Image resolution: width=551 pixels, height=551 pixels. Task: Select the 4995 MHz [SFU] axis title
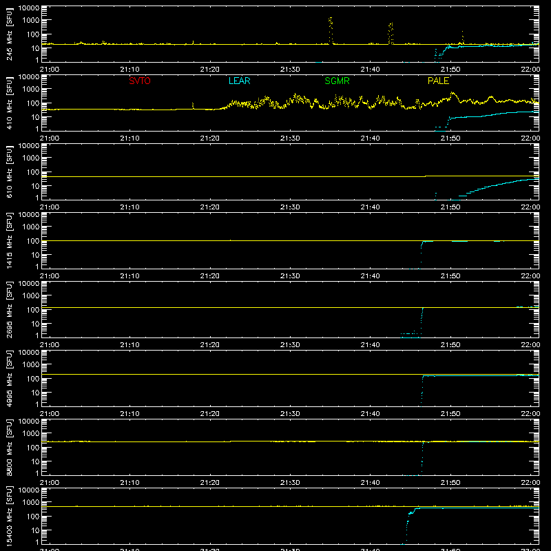pos(10,378)
